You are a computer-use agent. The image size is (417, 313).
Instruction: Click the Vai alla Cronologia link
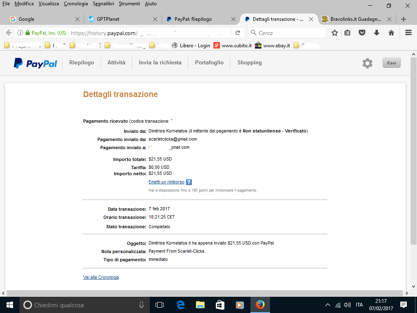(101, 277)
